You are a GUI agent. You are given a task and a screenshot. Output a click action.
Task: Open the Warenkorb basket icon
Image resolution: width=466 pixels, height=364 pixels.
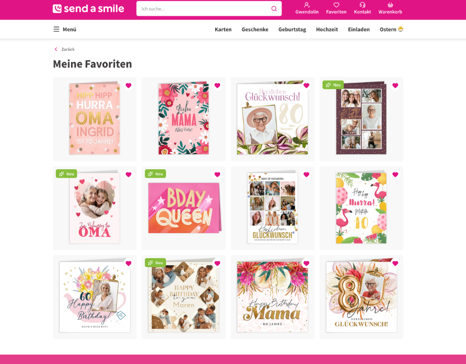[x=390, y=5]
